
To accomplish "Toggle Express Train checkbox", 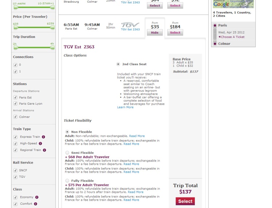I will (15, 137).
